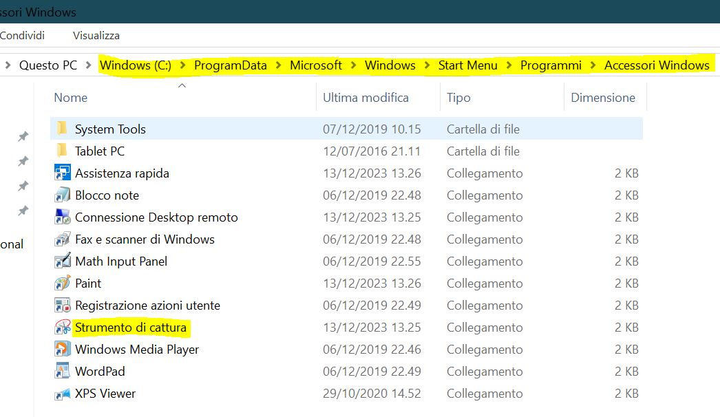Open the Tablet PC folder icon
720x417 pixels.
[62, 150]
